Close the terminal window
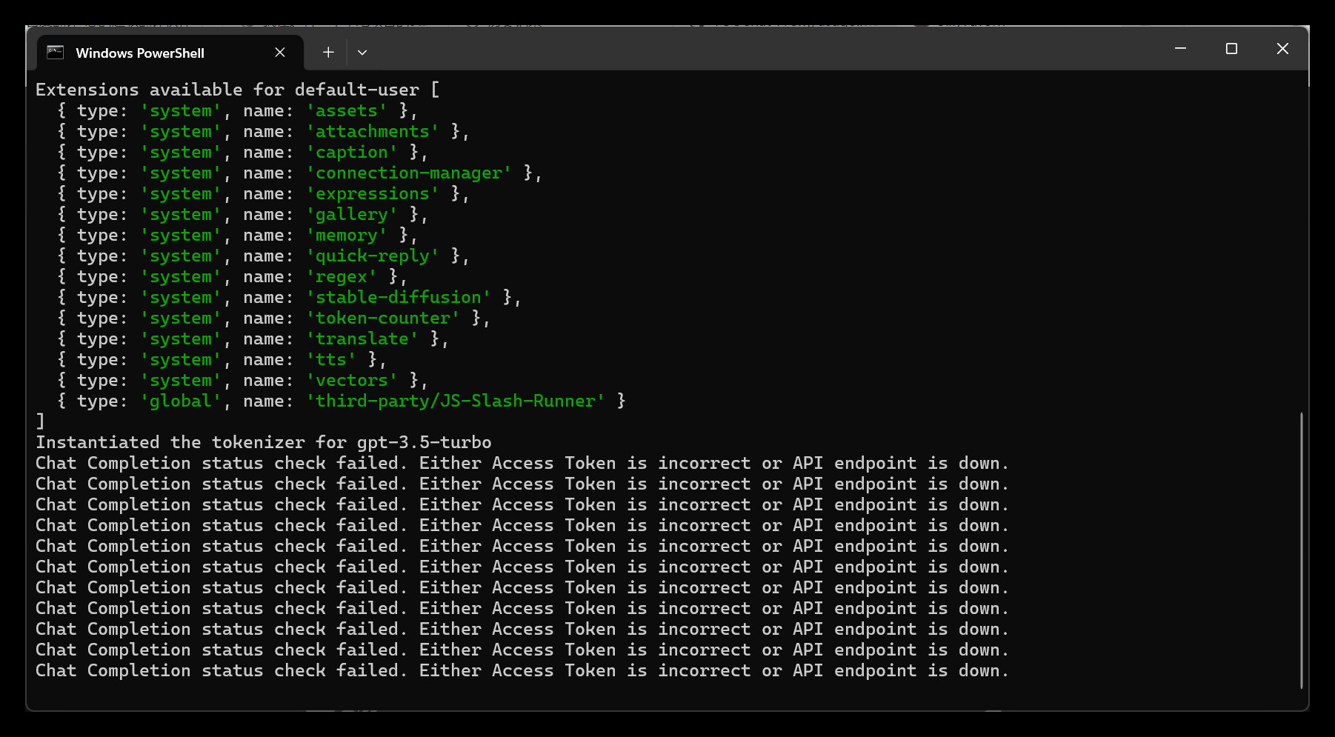Screen dimensions: 1335x737 click(1282, 49)
